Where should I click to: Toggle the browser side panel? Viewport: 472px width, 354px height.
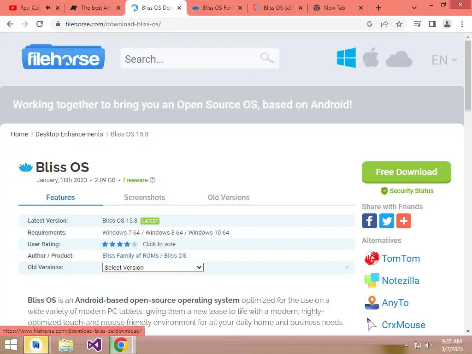(x=432, y=24)
